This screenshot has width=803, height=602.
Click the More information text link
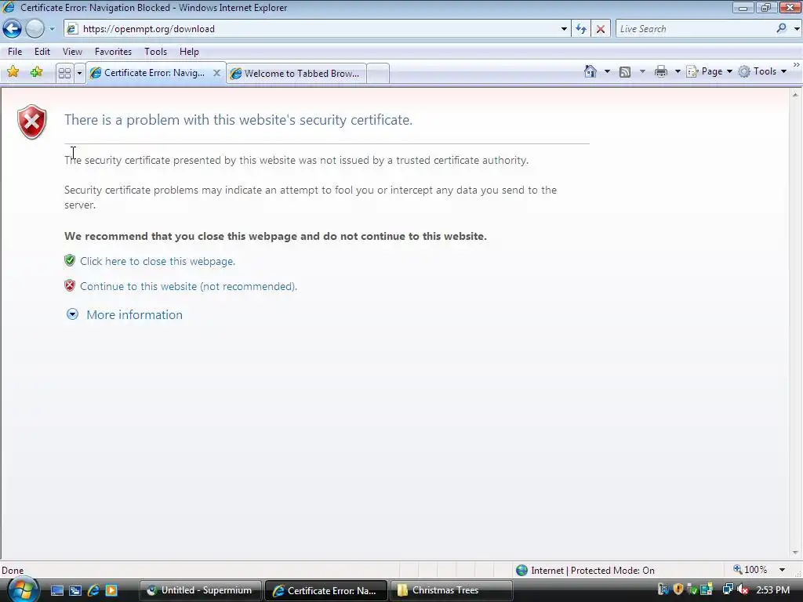pyautogui.click(x=134, y=315)
